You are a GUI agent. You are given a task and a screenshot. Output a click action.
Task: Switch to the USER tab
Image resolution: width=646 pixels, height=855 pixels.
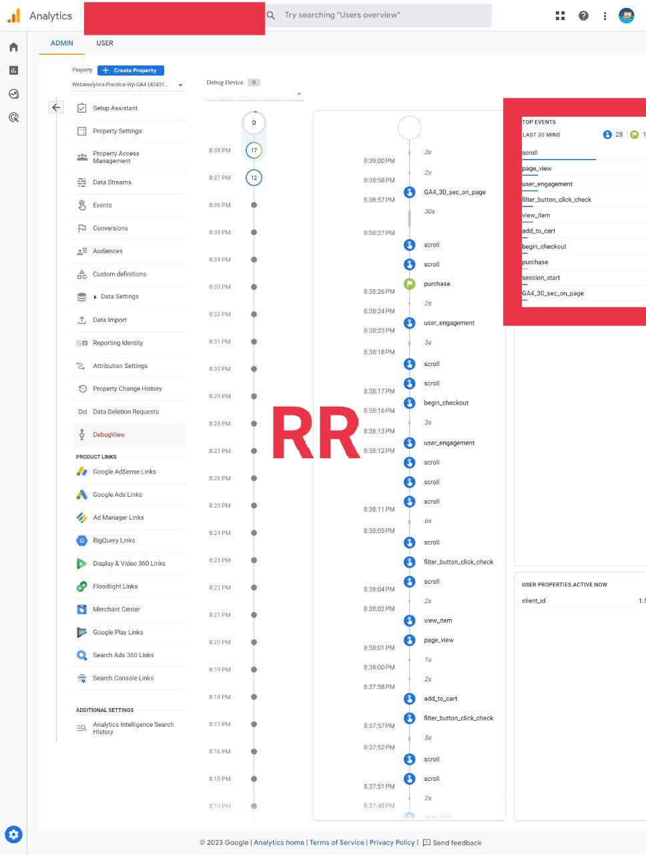click(x=105, y=43)
